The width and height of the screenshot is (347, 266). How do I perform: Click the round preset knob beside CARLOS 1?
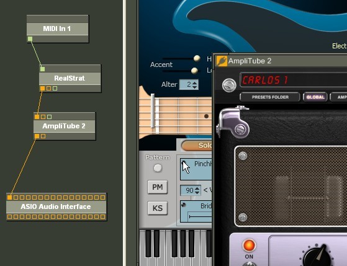coord(229,85)
